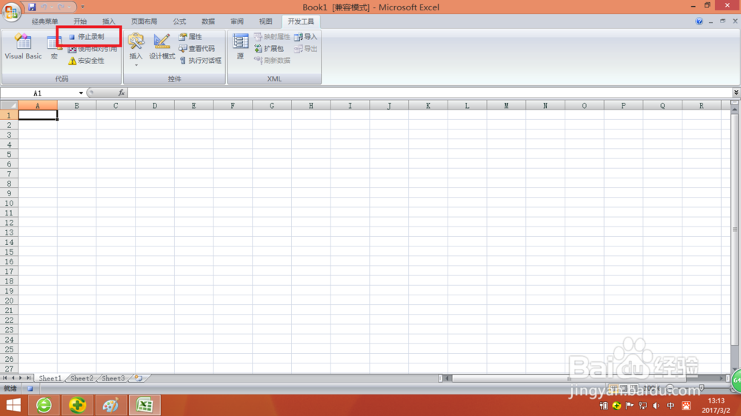Click 导入 to import XML
The image size is (741, 416).
click(306, 36)
